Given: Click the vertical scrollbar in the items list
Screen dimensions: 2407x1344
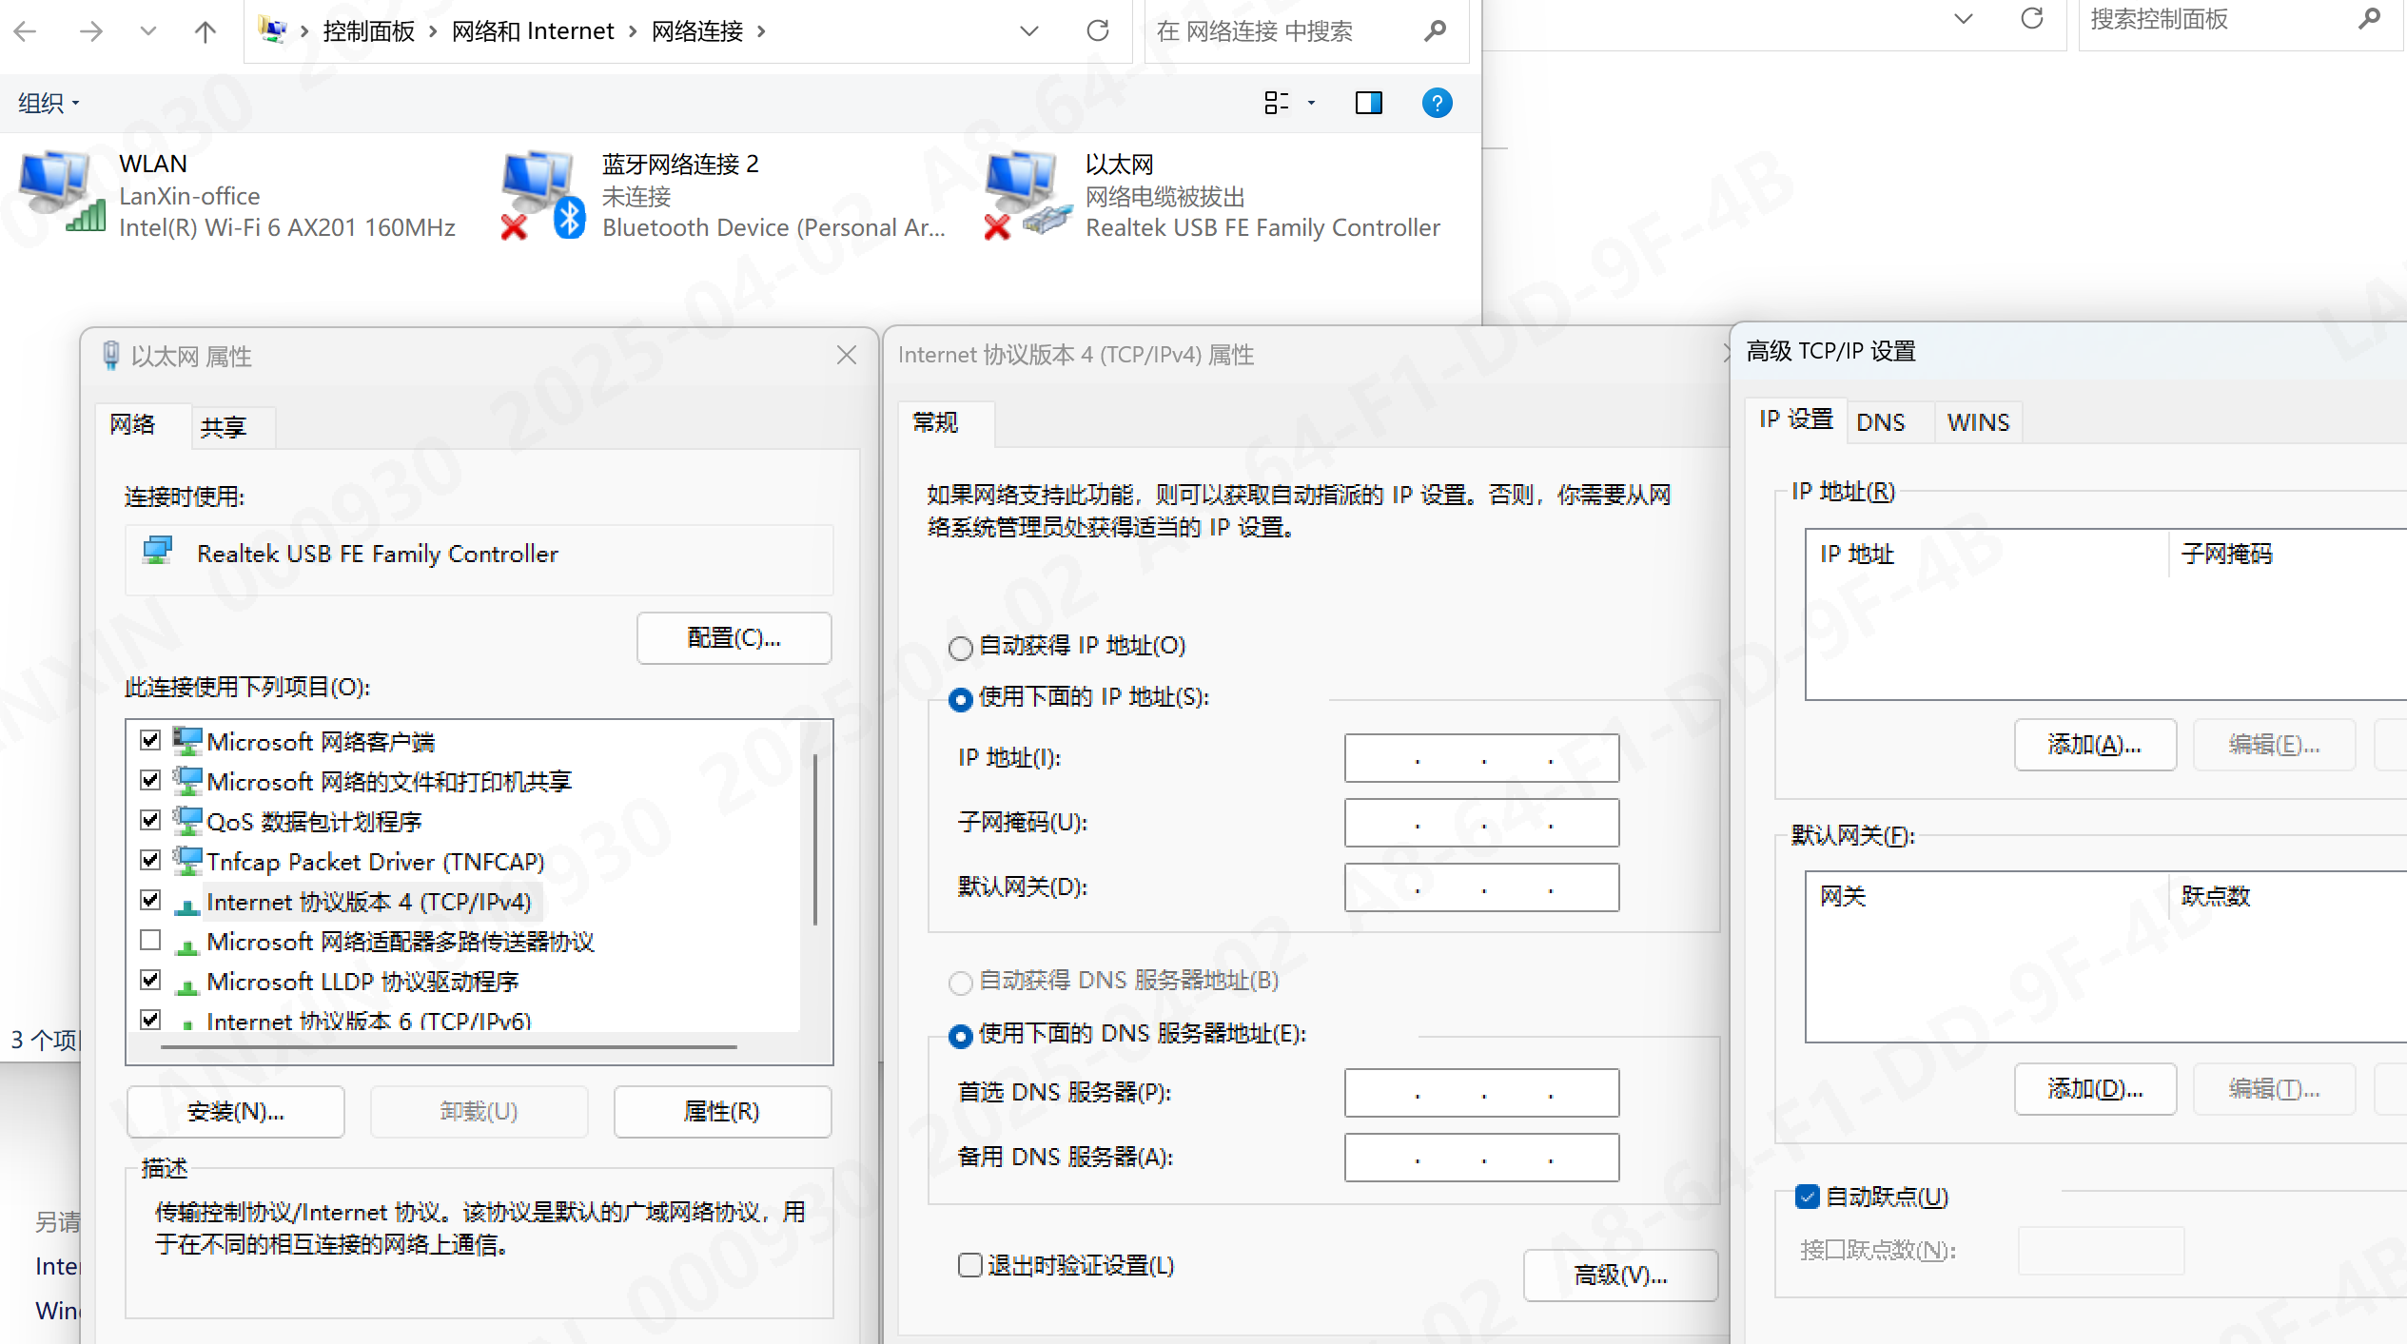Looking at the screenshot, I should pos(815,839).
